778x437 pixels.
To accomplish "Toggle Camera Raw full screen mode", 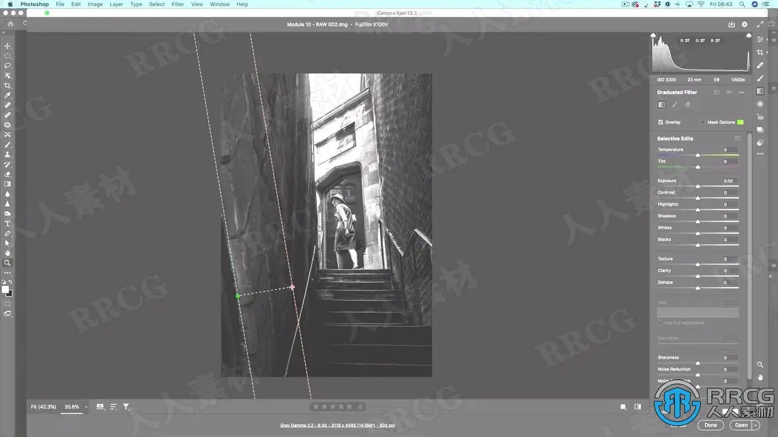I will [x=760, y=24].
